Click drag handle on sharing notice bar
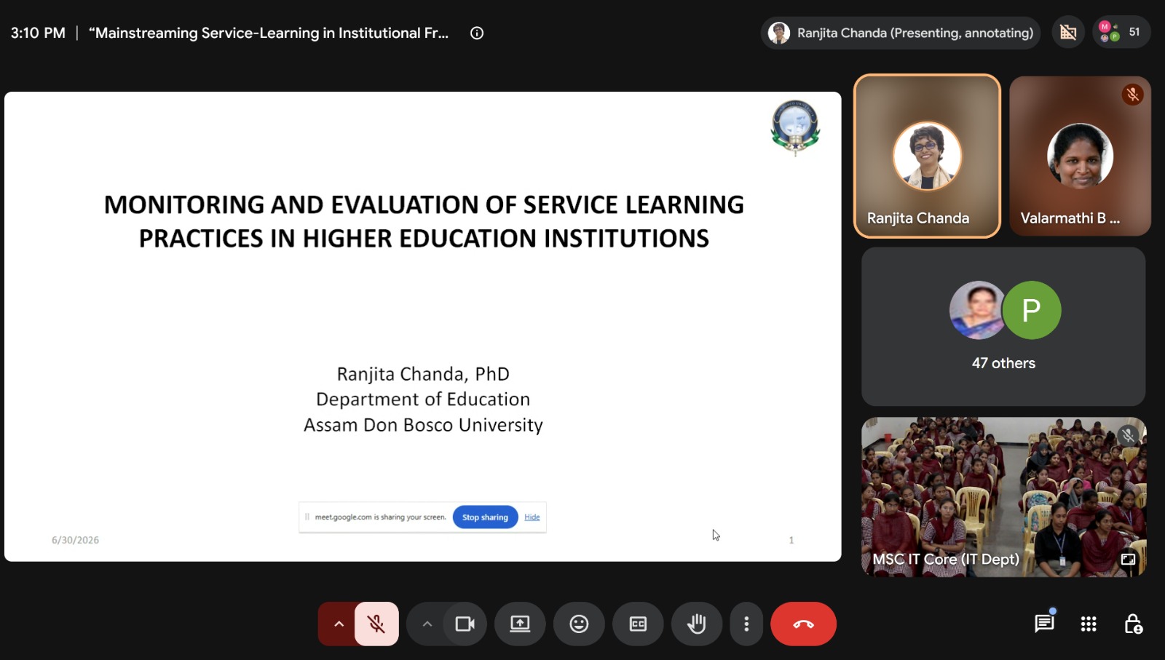This screenshot has width=1165, height=660. point(307,517)
